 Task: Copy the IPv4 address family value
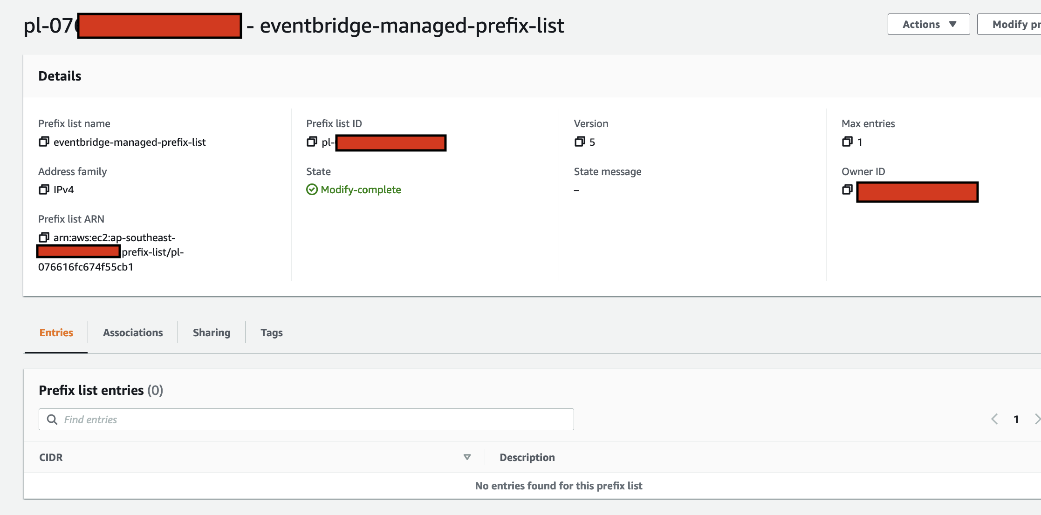pos(44,189)
